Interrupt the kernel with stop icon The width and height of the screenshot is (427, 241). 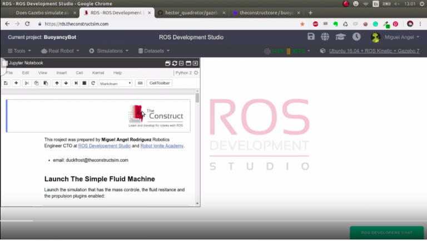(x=85, y=83)
